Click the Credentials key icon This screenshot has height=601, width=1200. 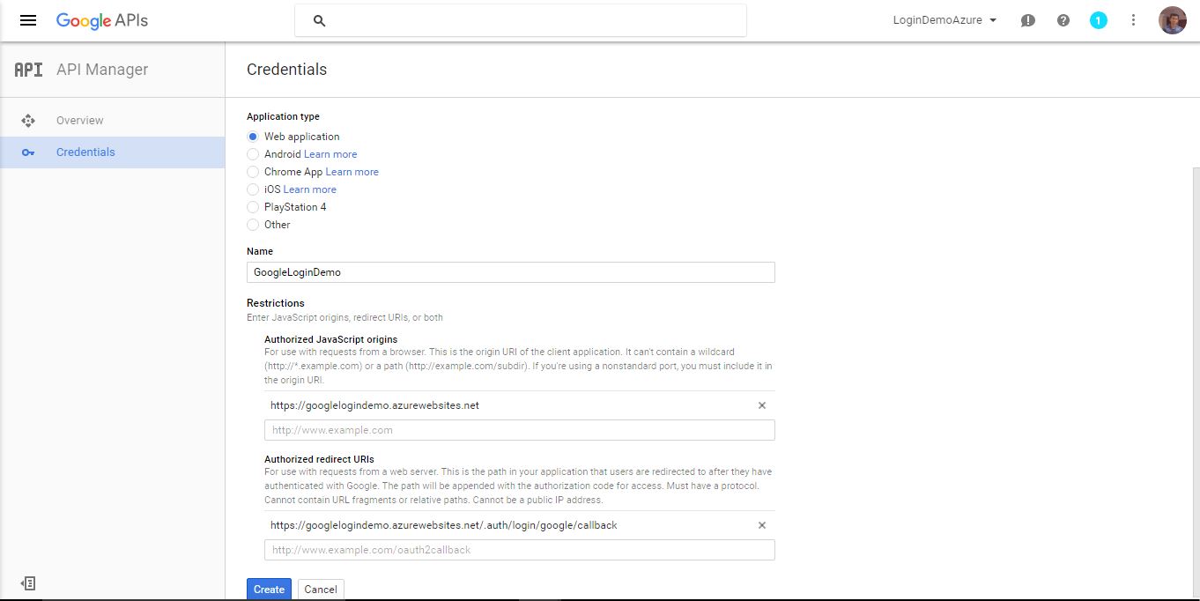point(28,152)
